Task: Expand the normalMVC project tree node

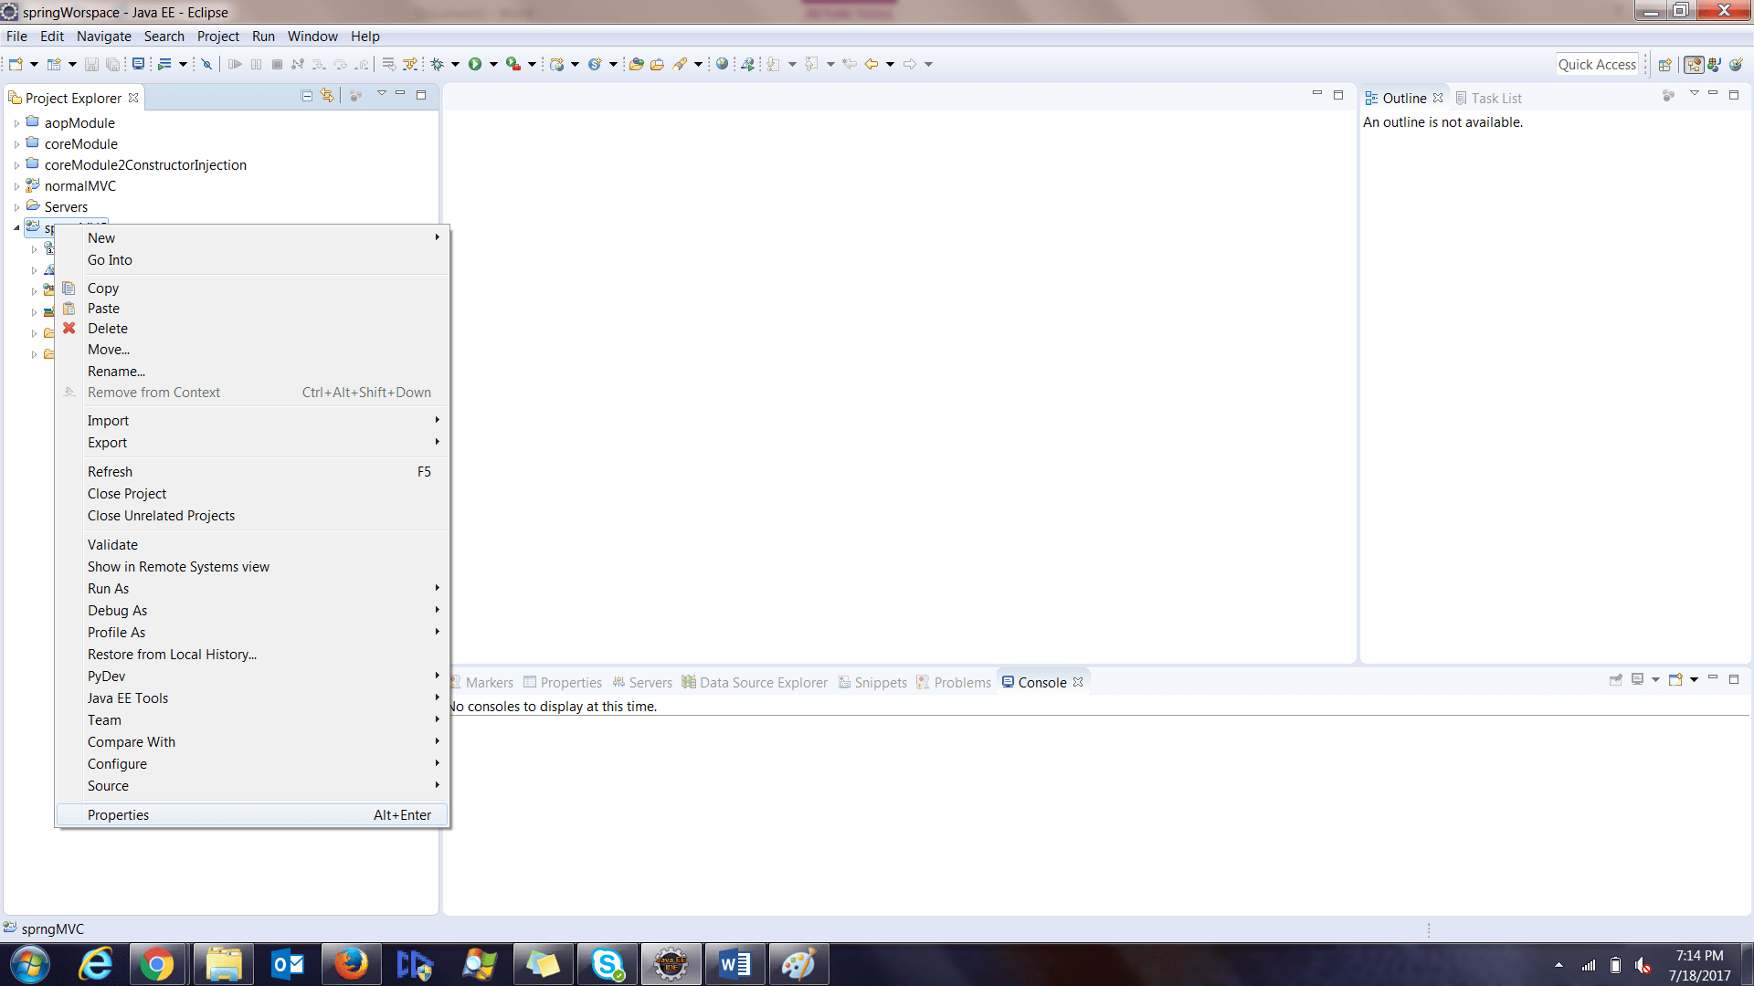Action: click(x=16, y=186)
